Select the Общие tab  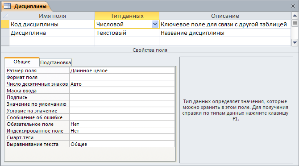[22, 62]
